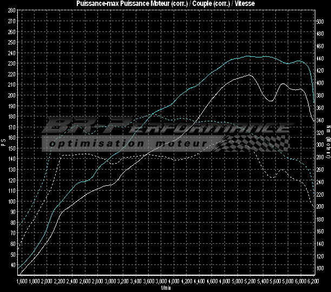Click the 500 value on the Nm axis
The height and width of the screenshot is (292, 331).
tap(320, 21)
